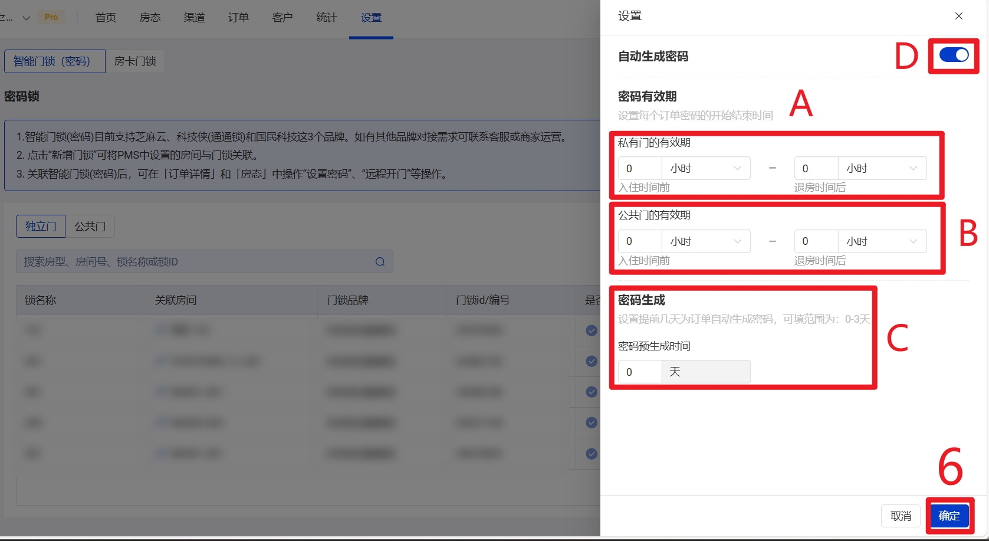Click the 确定 button
Viewport: 989px width, 541px height.
tap(949, 516)
